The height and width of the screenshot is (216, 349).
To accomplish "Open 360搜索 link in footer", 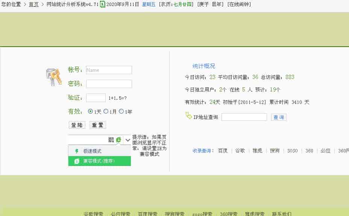I will [x=229, y=214].
